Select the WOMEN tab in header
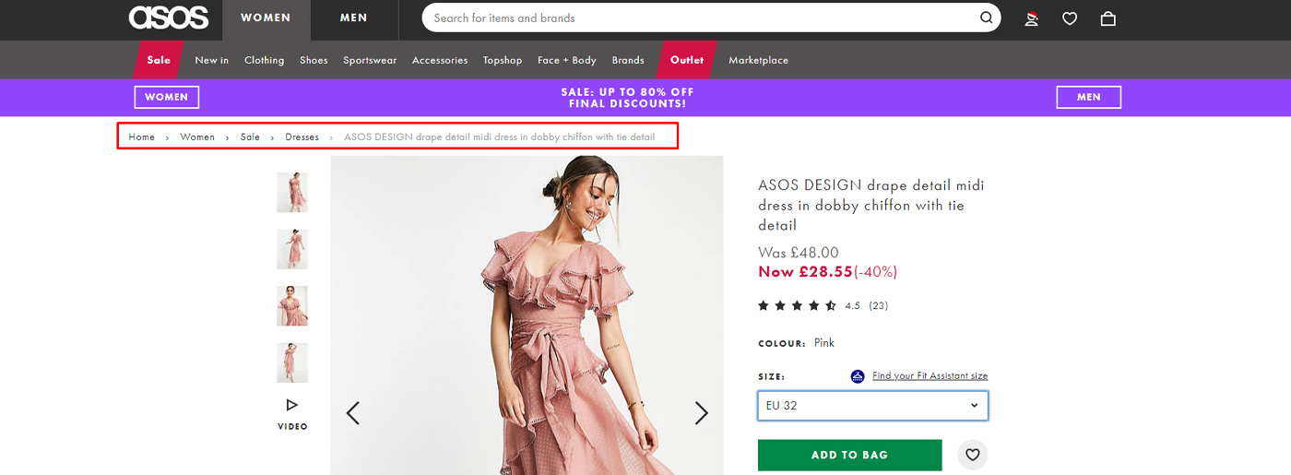 pos(266,18)
